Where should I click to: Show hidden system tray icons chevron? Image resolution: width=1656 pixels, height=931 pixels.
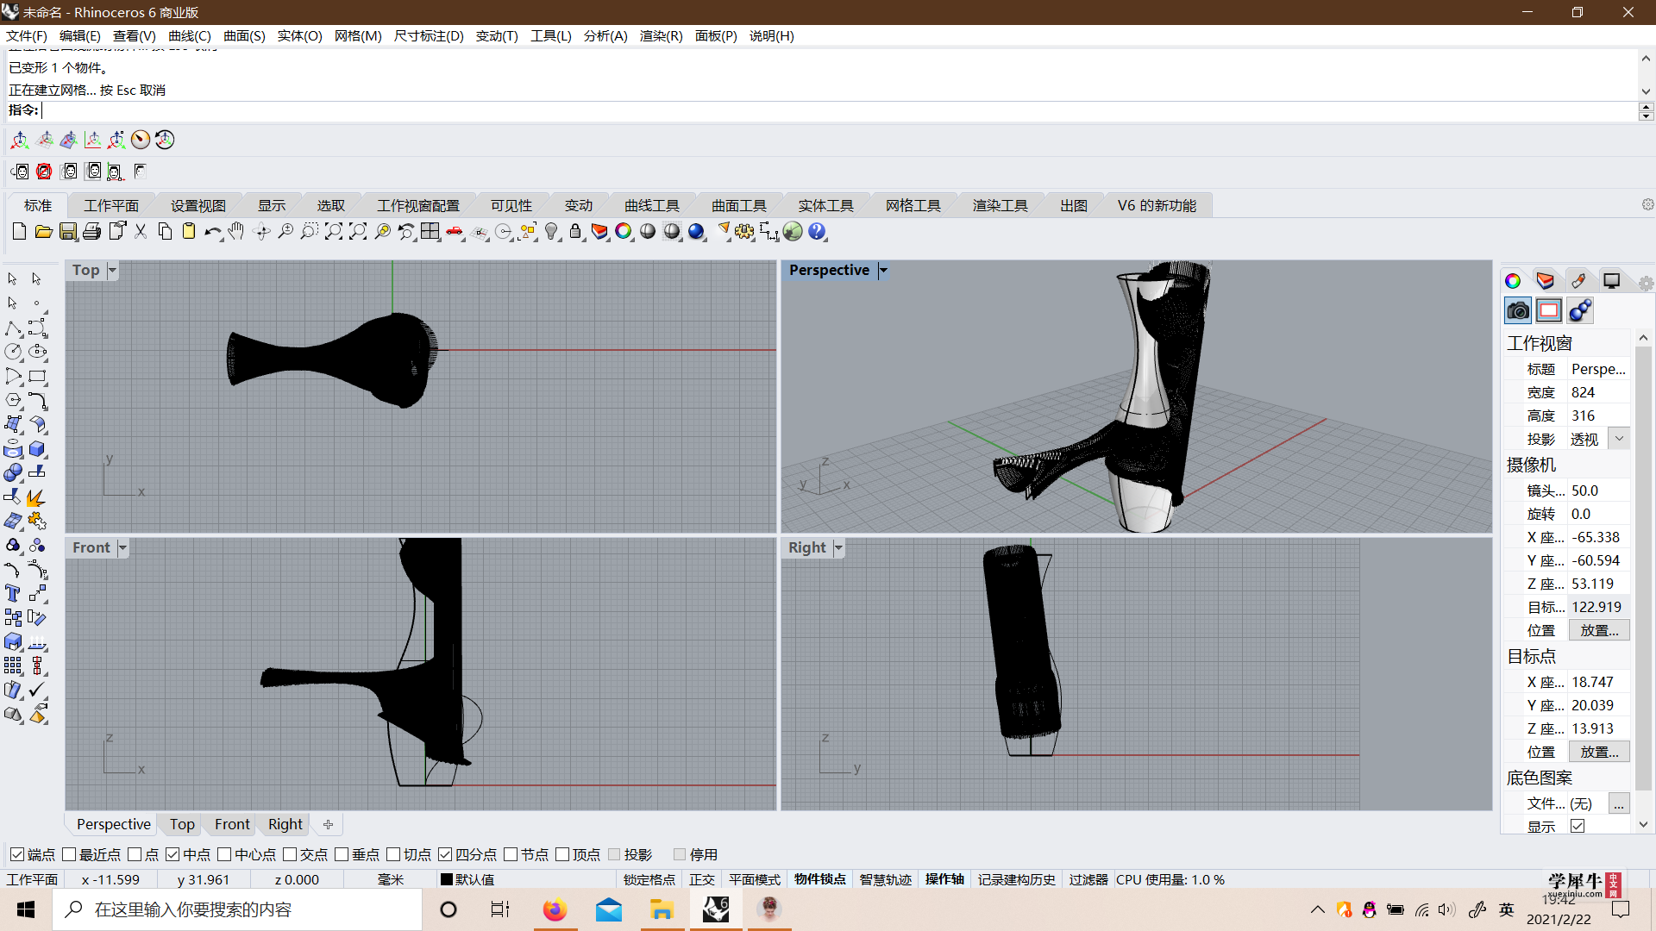(1318, 909)
